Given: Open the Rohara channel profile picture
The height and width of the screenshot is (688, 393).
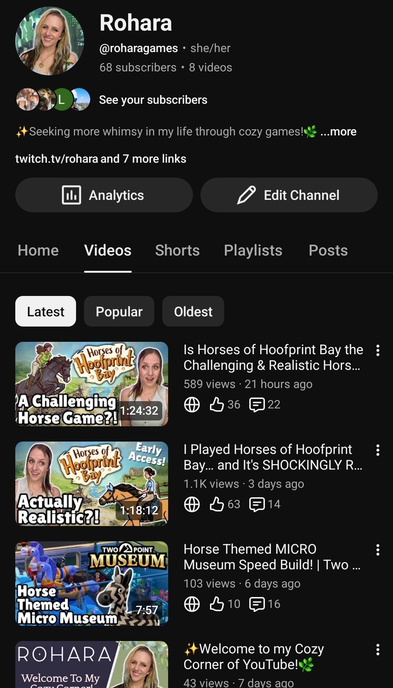Looking at the screenshot, I should (x=49, y=41).
